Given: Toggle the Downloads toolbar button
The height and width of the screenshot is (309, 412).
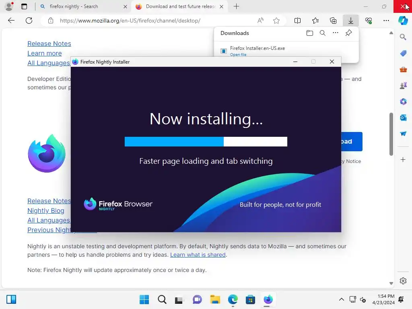Looking at the screenshot, I should 351,21.
